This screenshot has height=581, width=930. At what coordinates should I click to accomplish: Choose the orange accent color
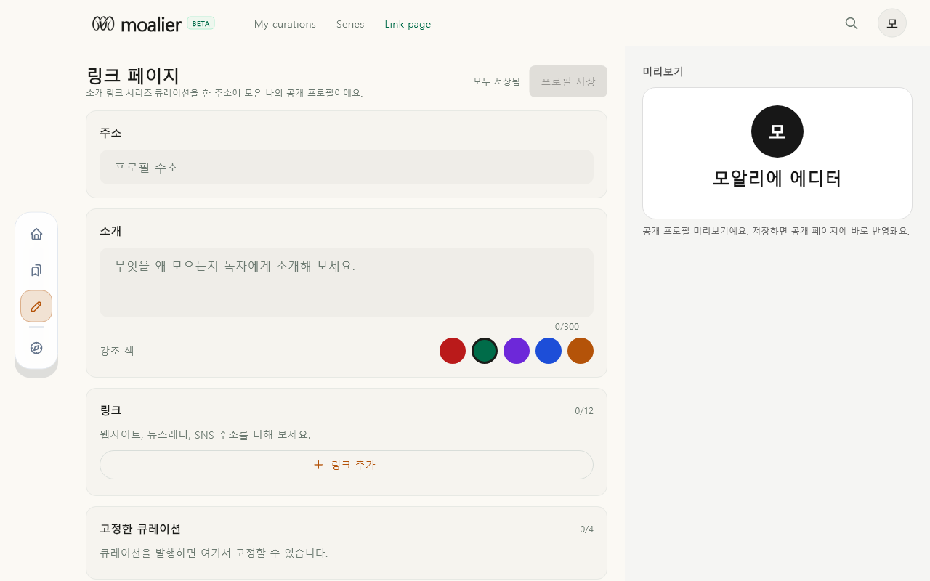click(x=581, y=351)
